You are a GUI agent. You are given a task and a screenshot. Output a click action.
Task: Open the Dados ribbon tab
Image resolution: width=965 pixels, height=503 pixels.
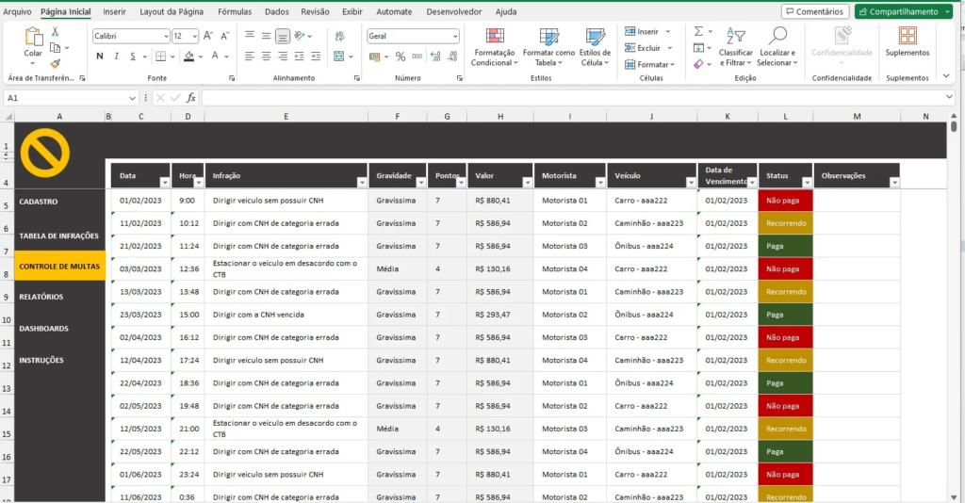(x=276, y=12)
